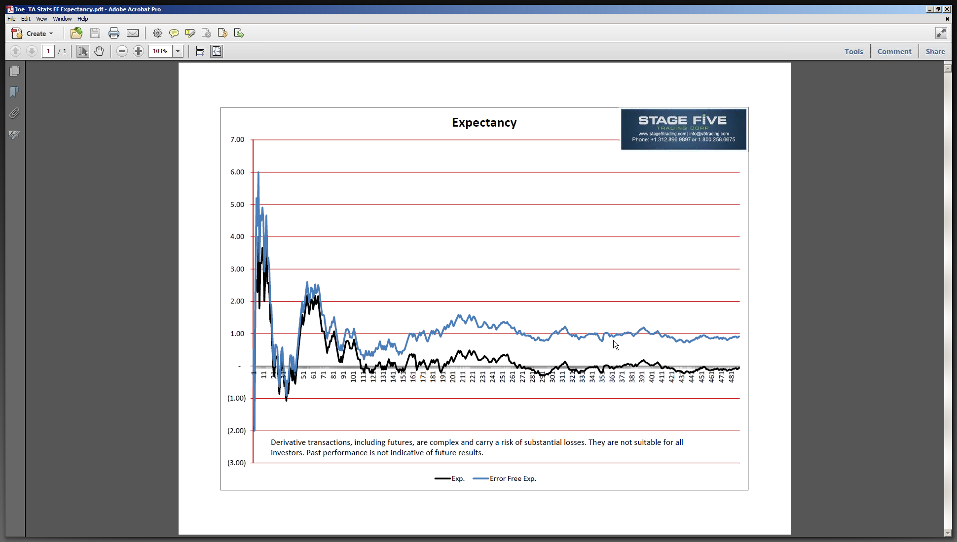Click the page number input field

click(x=48, y=51)
